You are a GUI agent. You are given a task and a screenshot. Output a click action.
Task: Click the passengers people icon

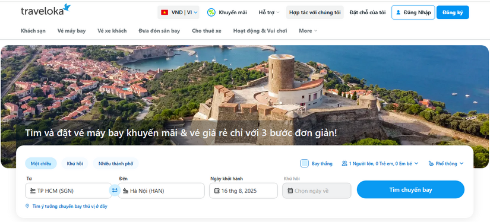[344, 163]
